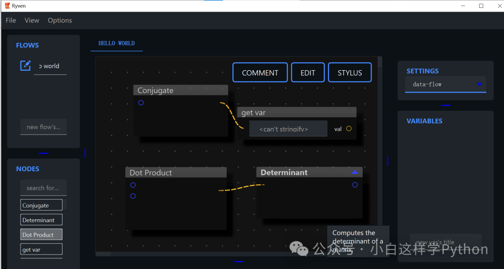The width and height of the screenshot is (504, 269).
Task: Select the get var node title bar
Action: [297, 112]
